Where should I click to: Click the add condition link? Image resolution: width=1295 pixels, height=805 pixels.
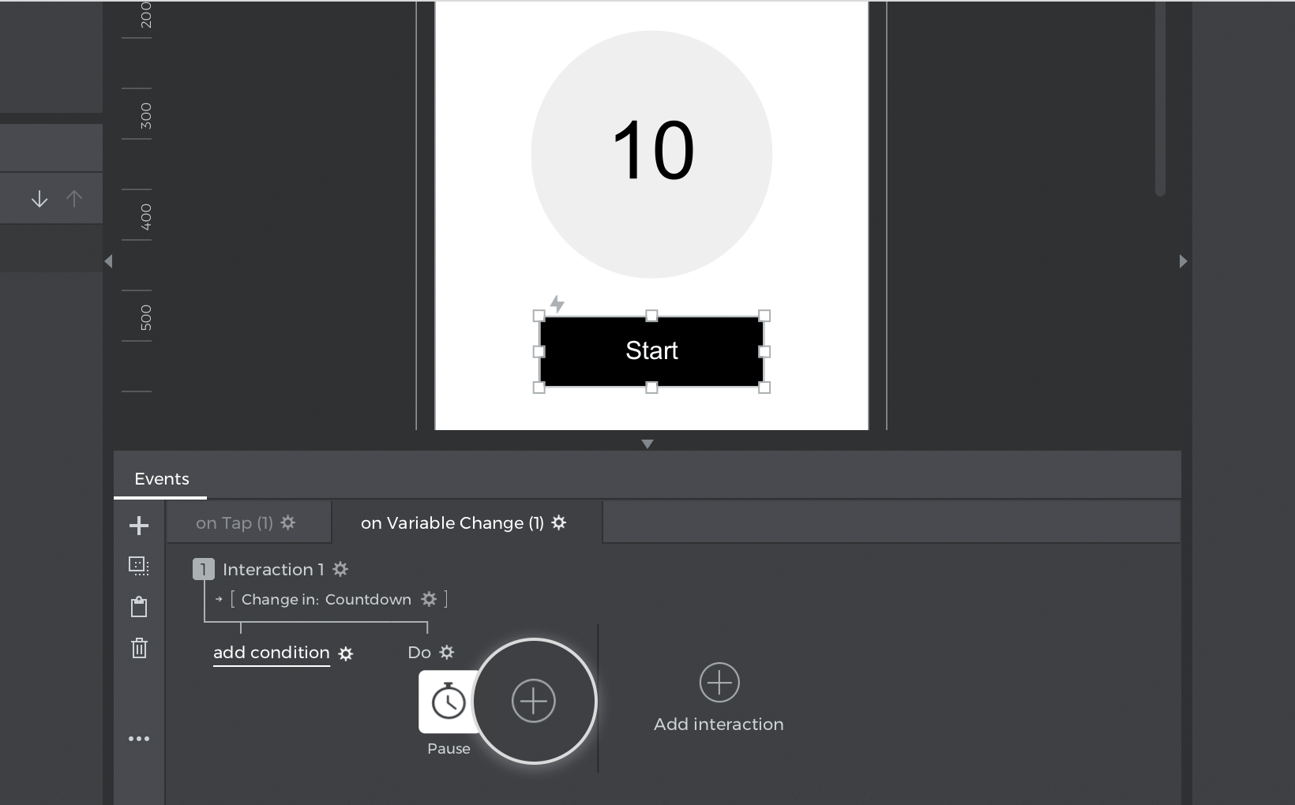click(x=272, y=653)
